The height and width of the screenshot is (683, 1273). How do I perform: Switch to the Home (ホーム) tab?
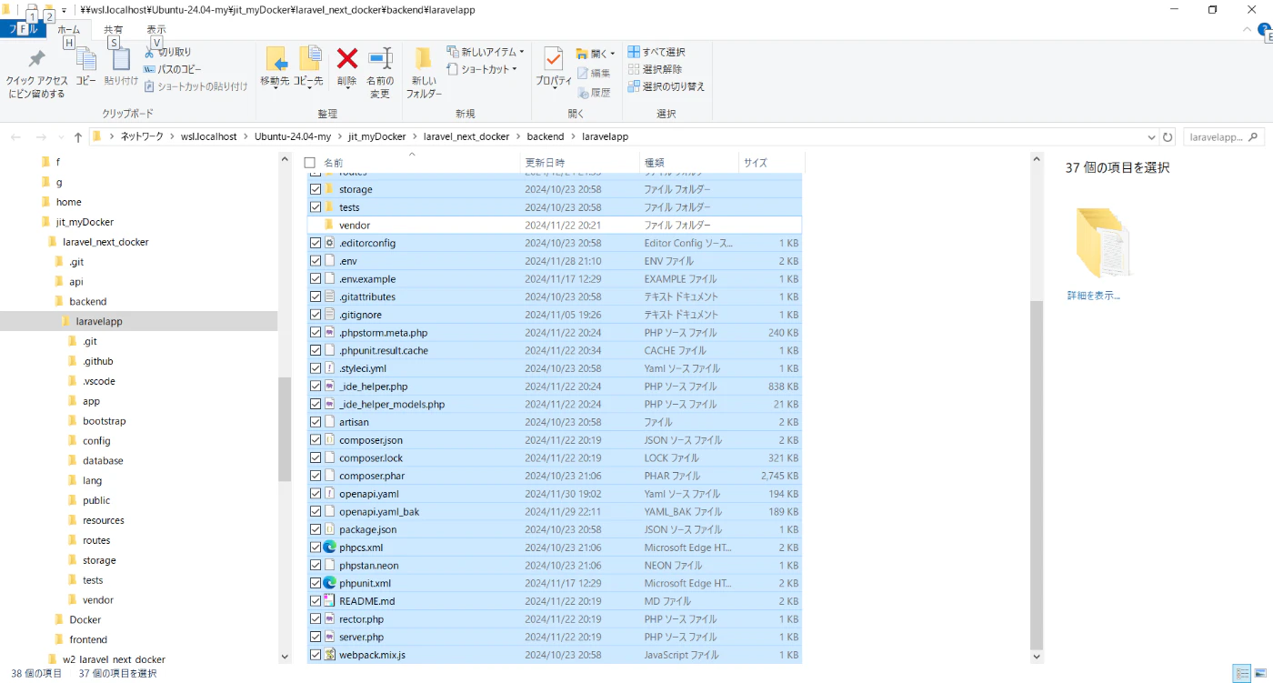tap(69, 29)
